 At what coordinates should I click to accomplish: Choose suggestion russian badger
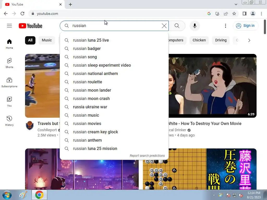point(114,49)
